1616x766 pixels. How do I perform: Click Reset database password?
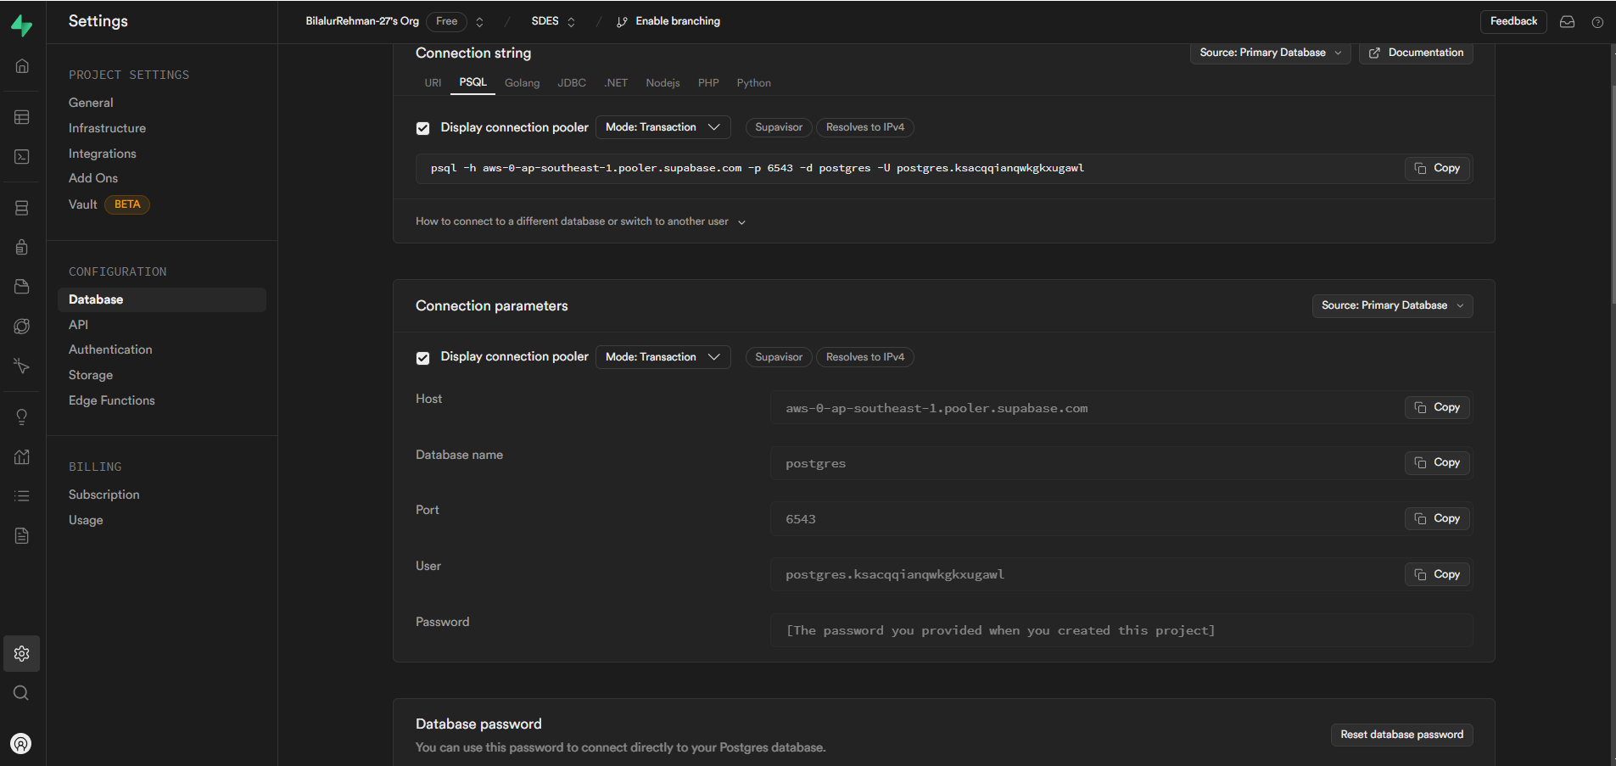[x=1401, y=735]
